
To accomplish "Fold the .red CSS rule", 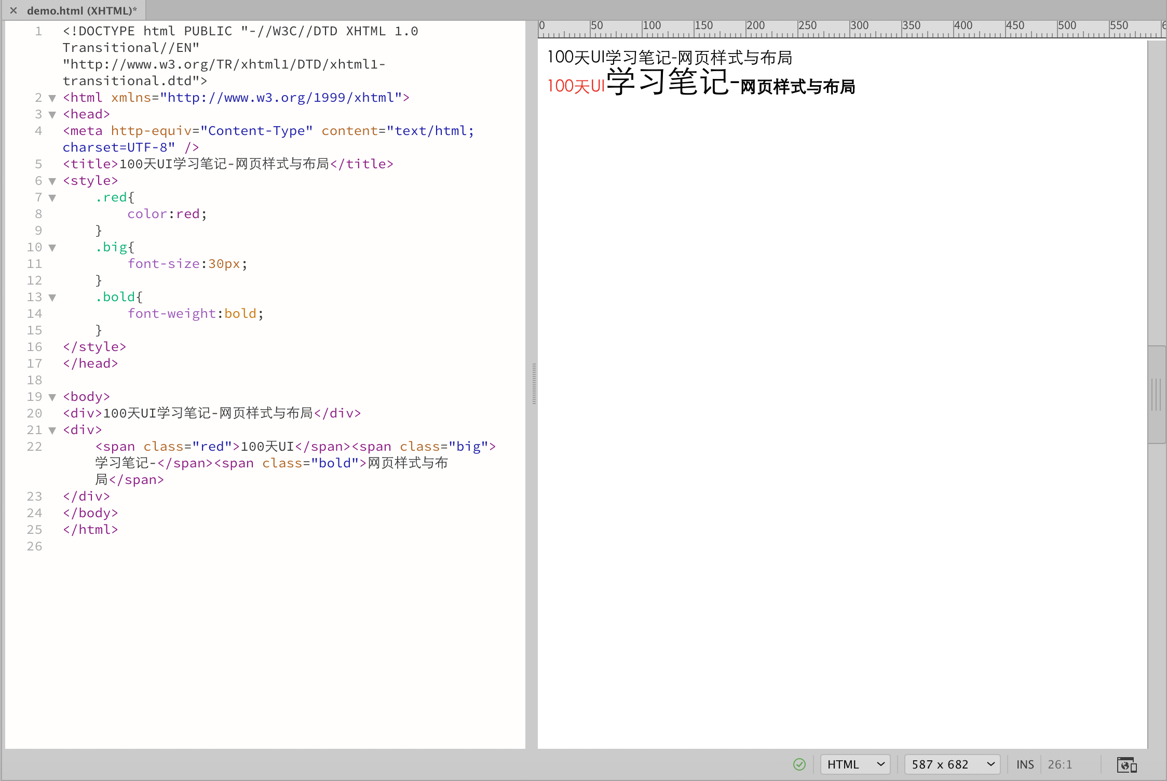I will [52, 198].
